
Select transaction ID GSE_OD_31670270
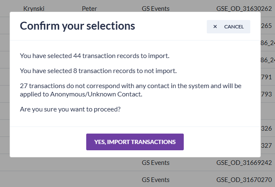244,179
